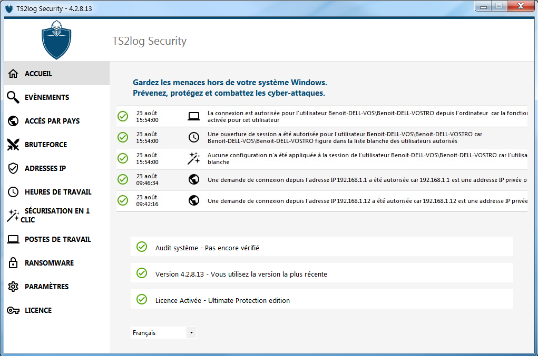Image resolution: width=538 pixels, height=356 pixels.
Task: Select Sécurisation en 1 clic
Action: tap(57, 215)
